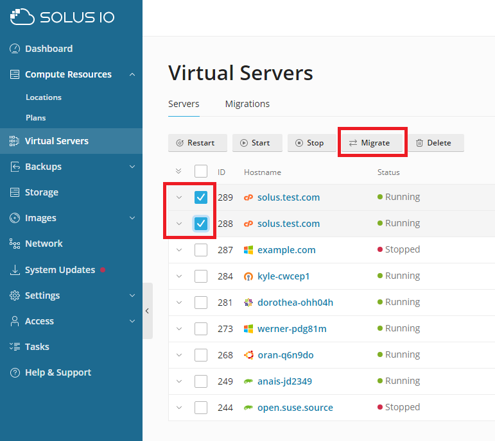Screen dimensions: 495x441
Task: Select Virtual Servers in the sidebar
Action: pos(71,141)
